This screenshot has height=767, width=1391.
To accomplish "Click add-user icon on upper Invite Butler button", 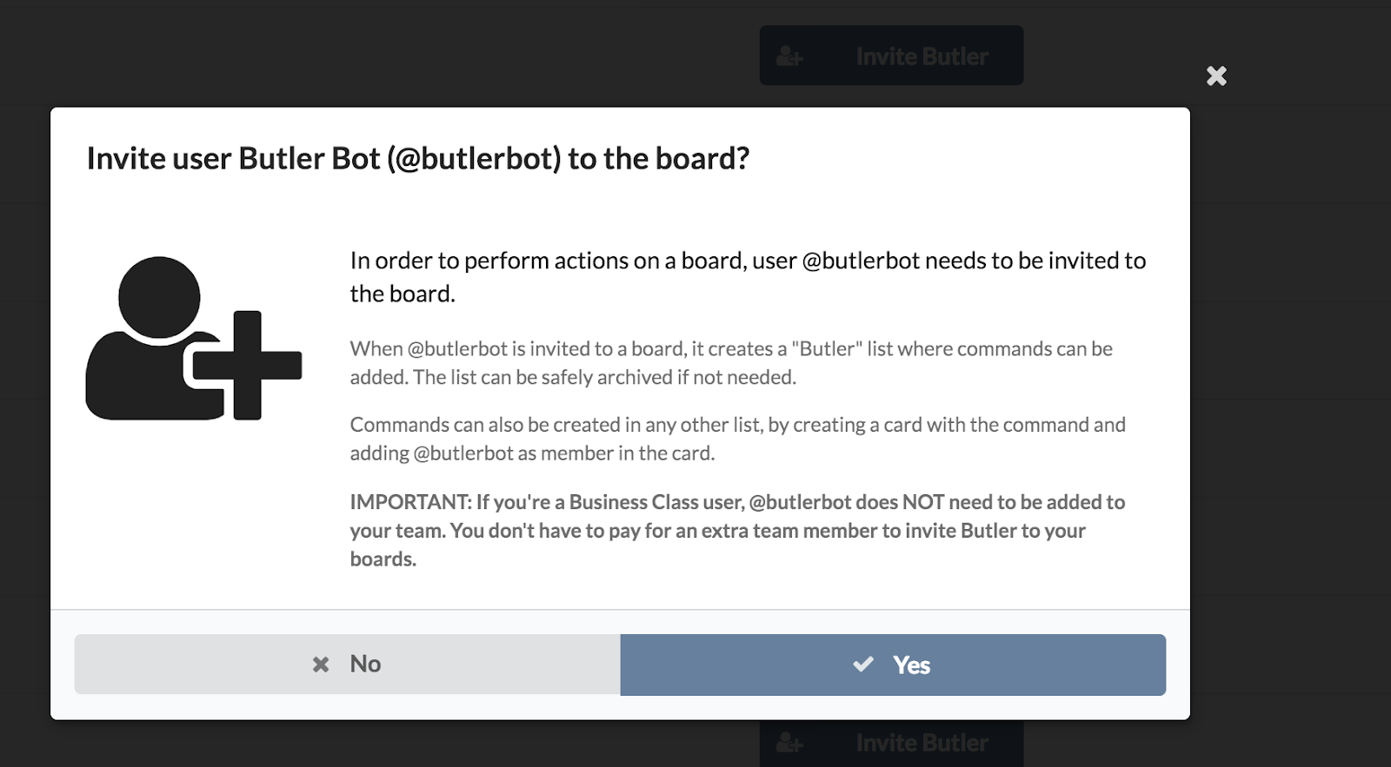I will tap(789, 56).
